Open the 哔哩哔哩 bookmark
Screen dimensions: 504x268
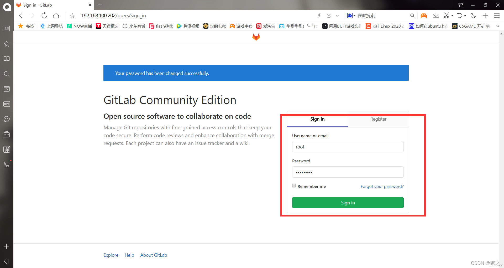(298, 26)
